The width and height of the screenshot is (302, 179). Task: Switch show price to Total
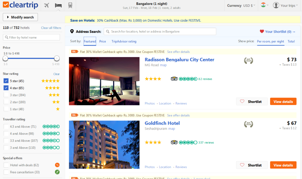click(x=291, y=41)
